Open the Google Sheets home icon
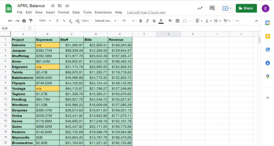Screen dimensions: 274x146 [x=9, y=9]
